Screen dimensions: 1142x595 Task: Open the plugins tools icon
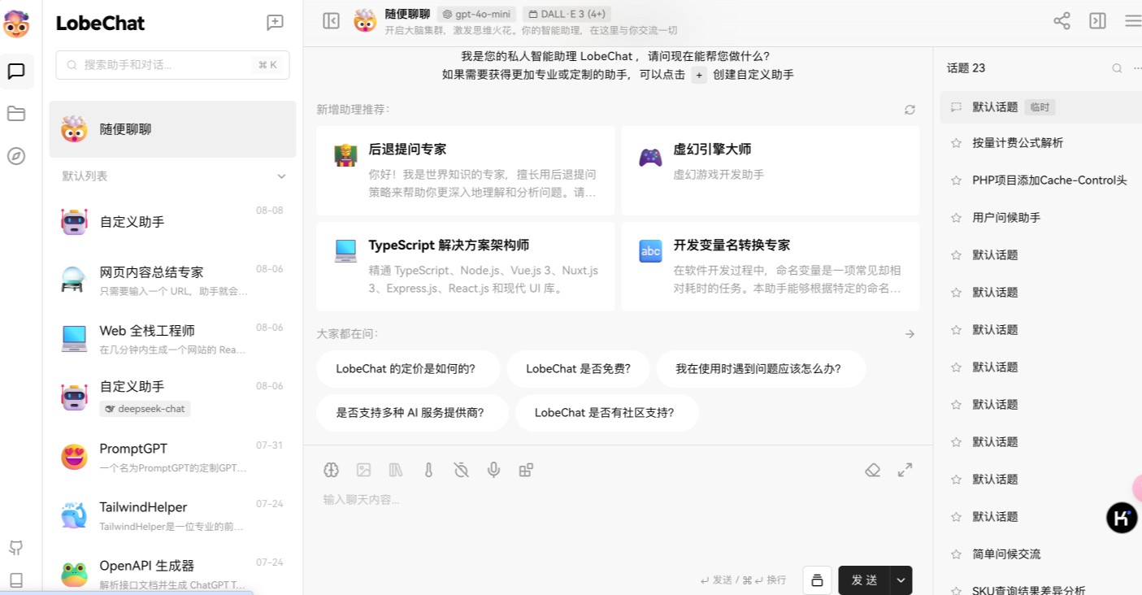tap(526, 470)
